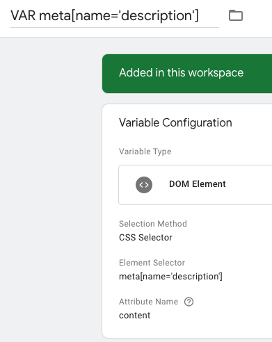
Task: Edit the variable name field
Action: (115, 16)
